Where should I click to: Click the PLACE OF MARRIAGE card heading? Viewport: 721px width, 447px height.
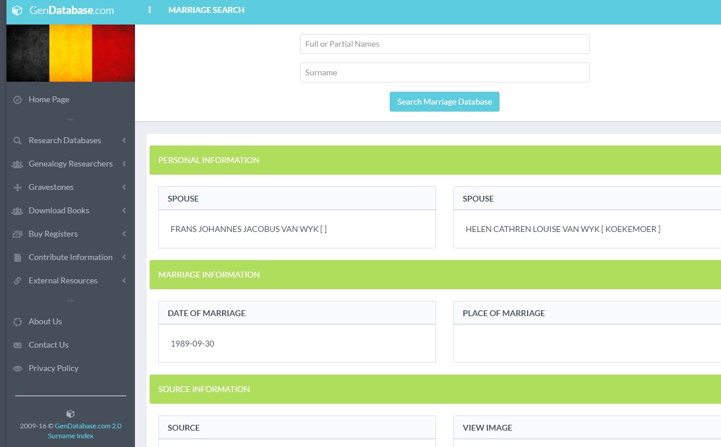(x=504, y=313)
